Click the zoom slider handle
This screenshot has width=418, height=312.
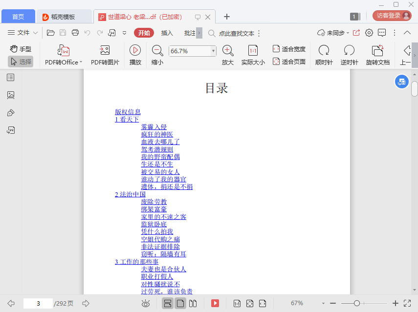click(357, 303)
